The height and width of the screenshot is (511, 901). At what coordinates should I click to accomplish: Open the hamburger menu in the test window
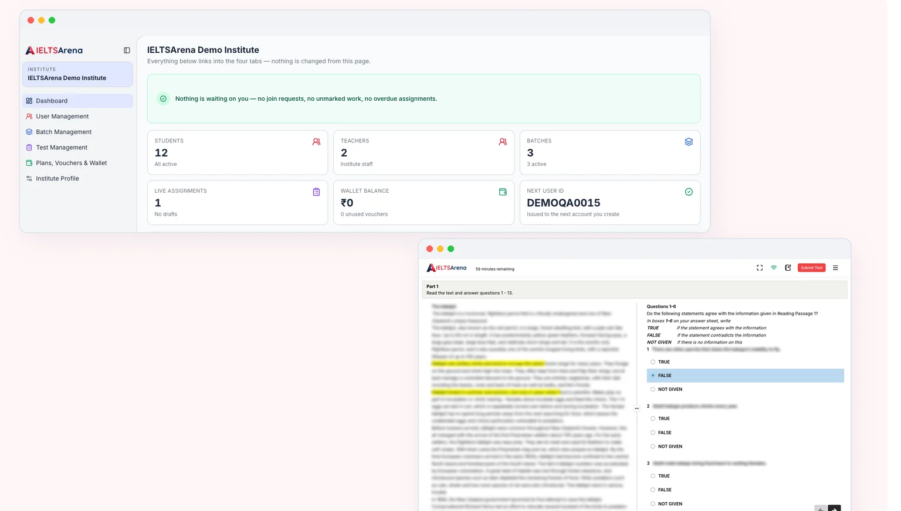(x=835, y=268)
